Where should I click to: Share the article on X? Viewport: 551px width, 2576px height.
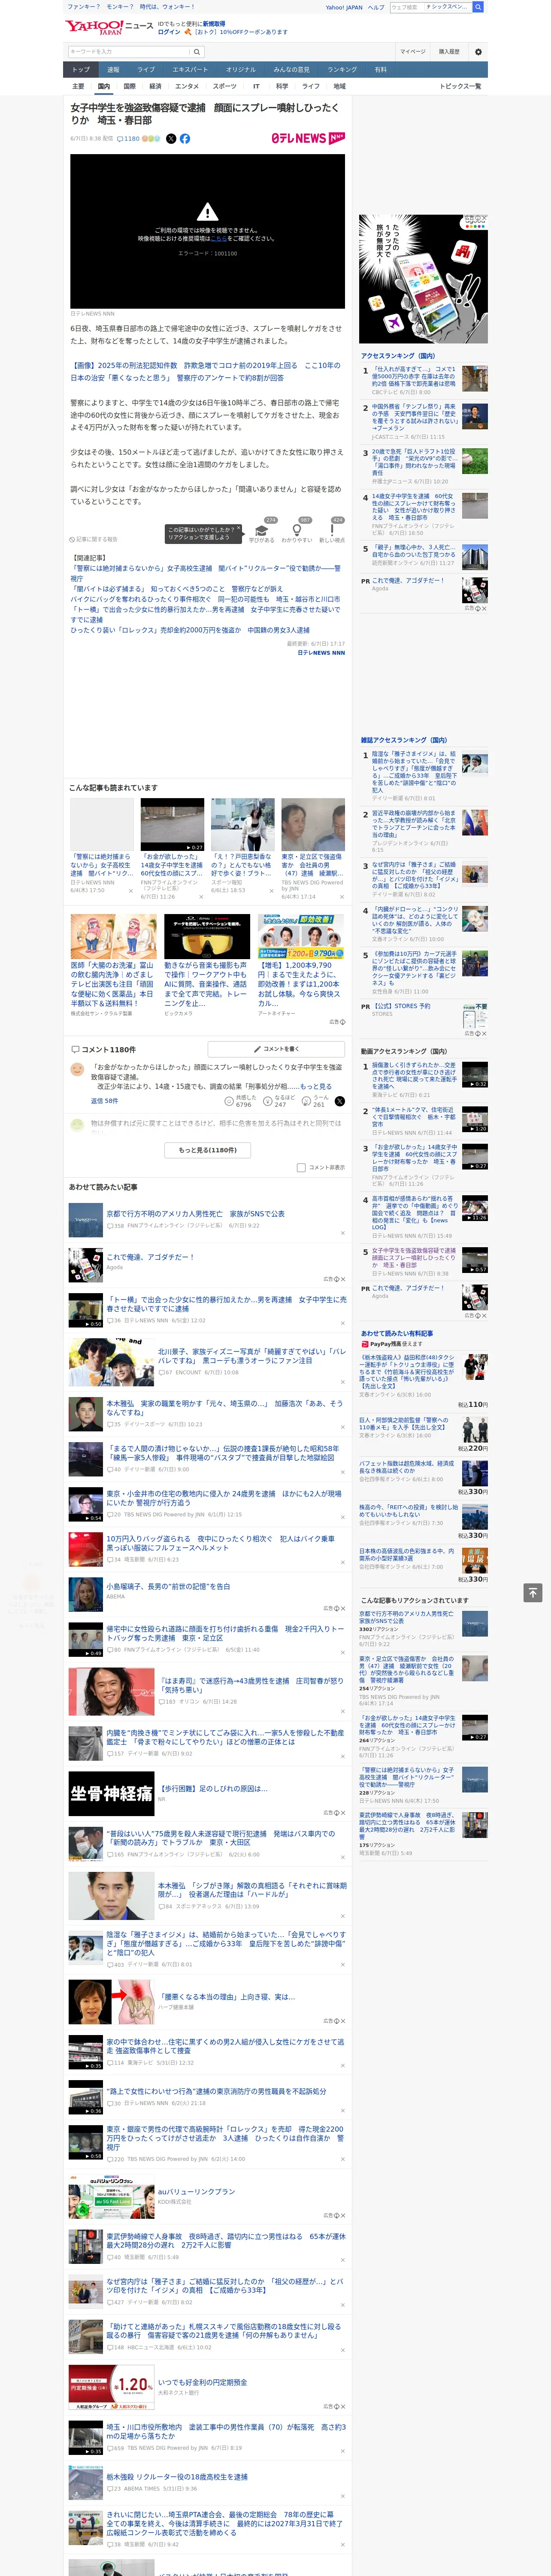171,139
